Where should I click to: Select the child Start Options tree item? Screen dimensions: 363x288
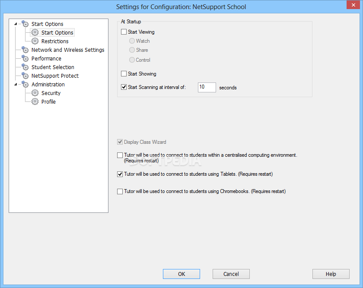point(57,33)
